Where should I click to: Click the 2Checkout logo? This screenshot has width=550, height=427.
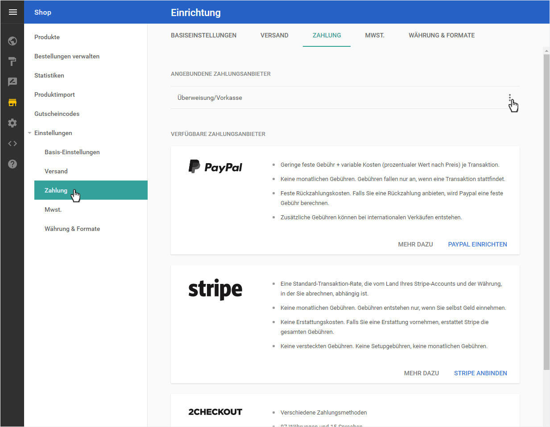(x=215, y=412)
